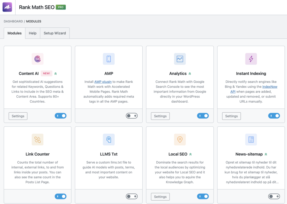Click the Instant Indexing lightning icon

251,59
